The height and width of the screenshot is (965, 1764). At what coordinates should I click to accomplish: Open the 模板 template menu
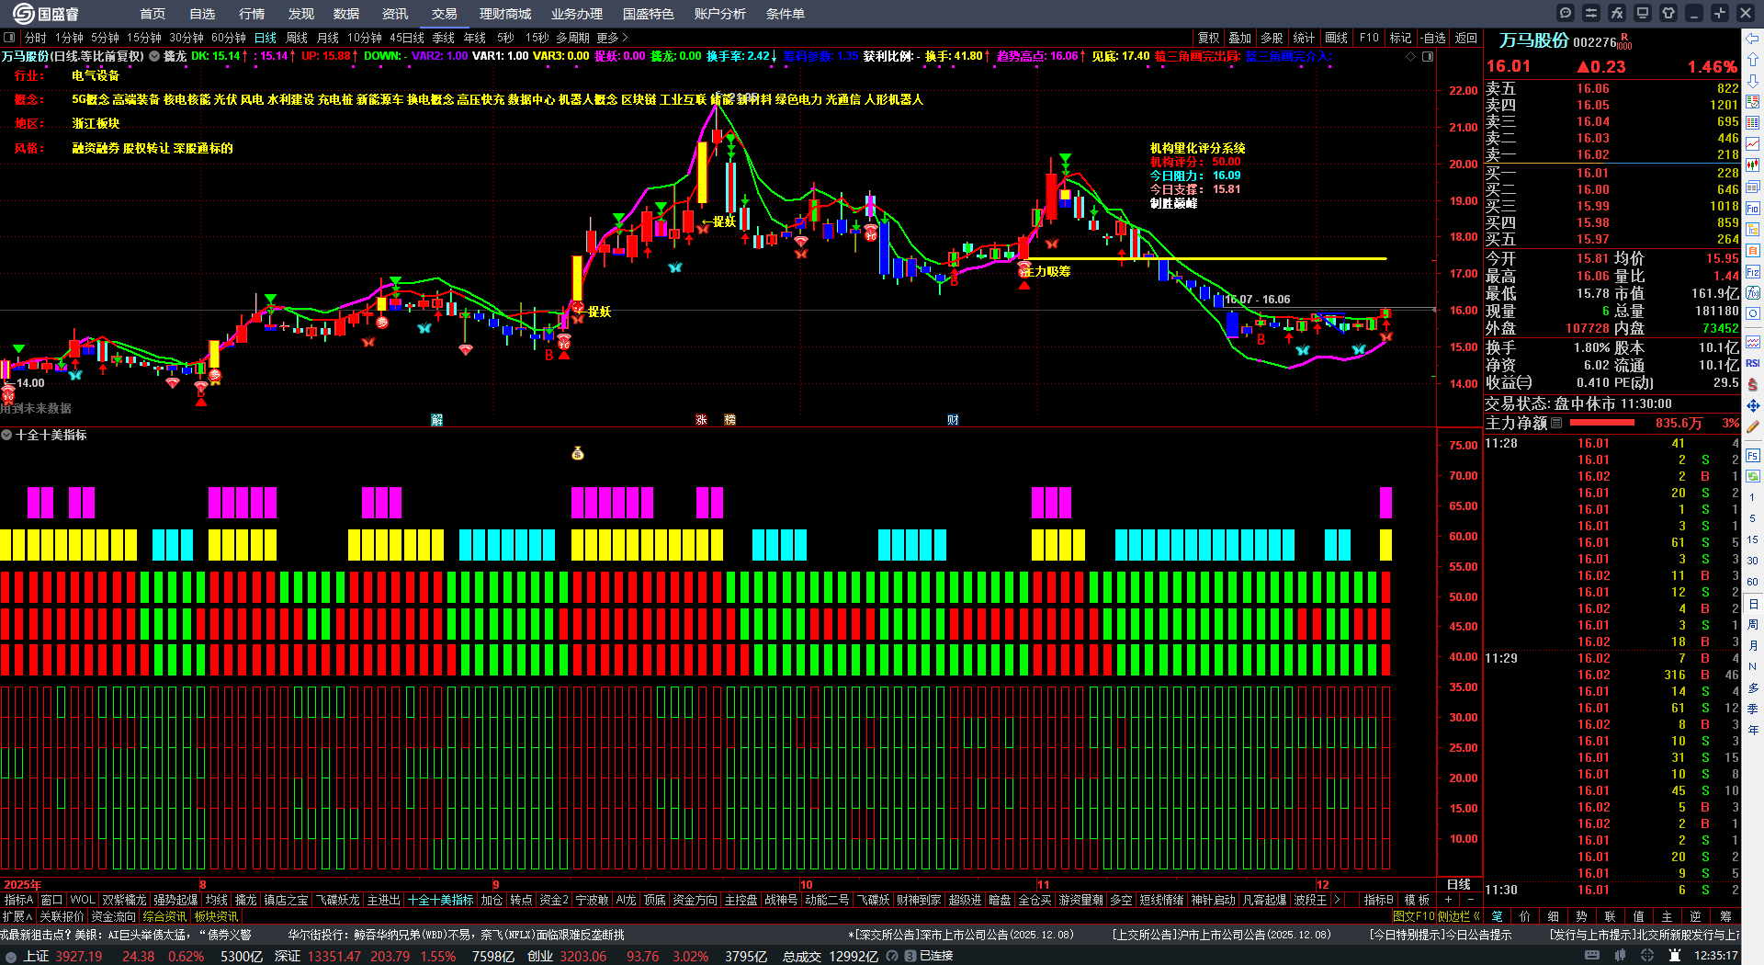(x=1417, y=900)
